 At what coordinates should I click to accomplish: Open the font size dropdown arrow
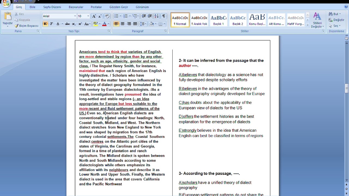(x=88, y=16)
